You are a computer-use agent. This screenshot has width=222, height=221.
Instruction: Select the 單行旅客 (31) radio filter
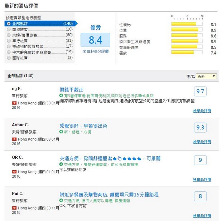click(x=9, y=41)
